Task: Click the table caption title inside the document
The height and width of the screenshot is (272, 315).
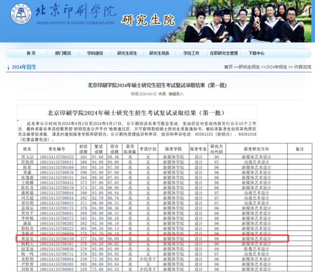Action: 136,113
